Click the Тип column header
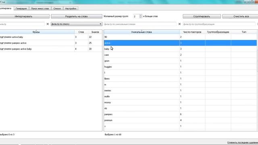The height and width of the screenshot is (145, 258). click(x=244, y=32)
